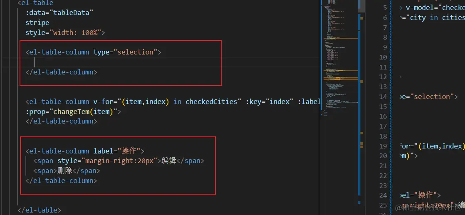Click the type="selection" attribute in left editor

[125, 52]
